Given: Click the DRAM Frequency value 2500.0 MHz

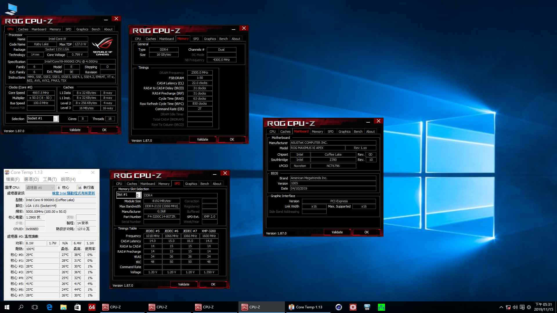Looking at the screenshot, I should [x=200, y=72].
